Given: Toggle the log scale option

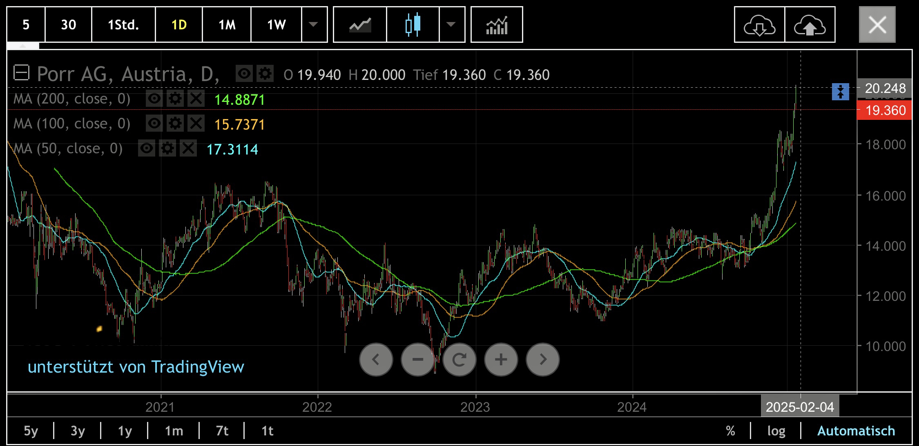Looking at the screenshot, I should [776, 431].
